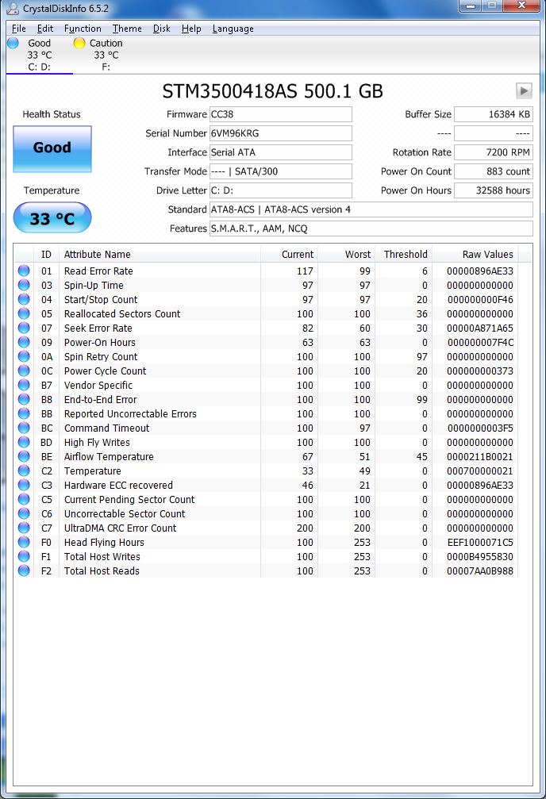Screen dimensions: 546x799
Task: Select the 'Reallocated Sectors Count' attribute name
Action: coord(122,314)
